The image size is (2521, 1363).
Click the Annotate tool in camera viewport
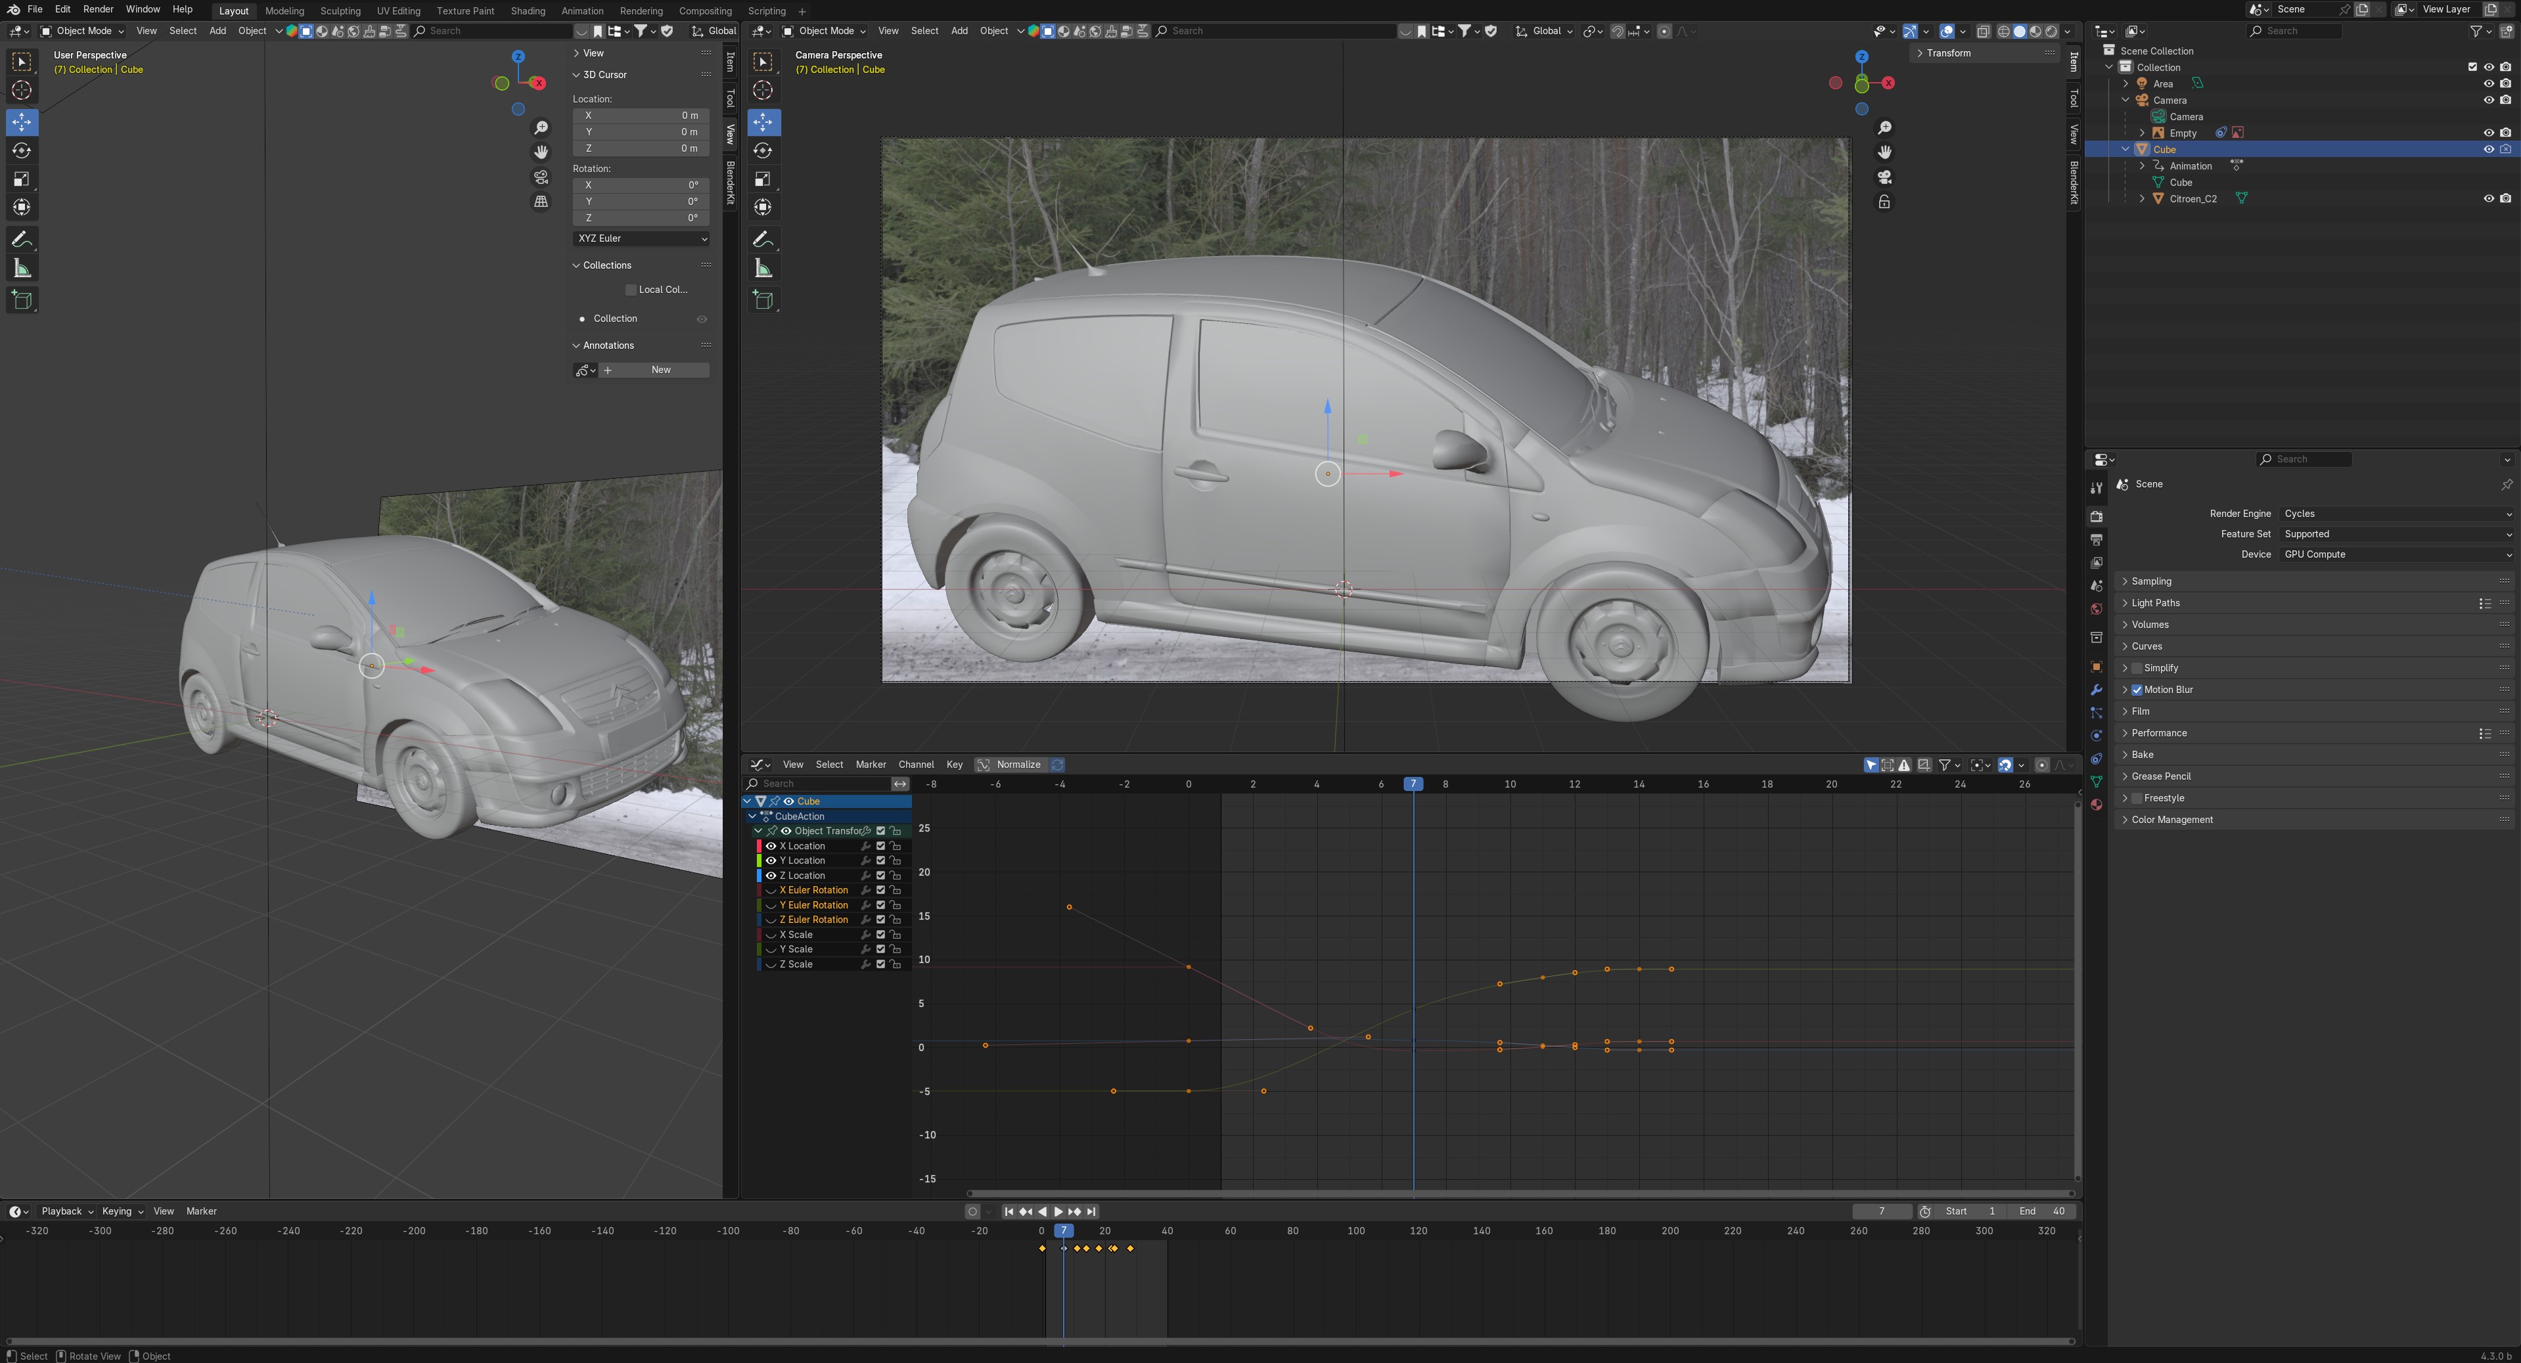pos(763,240)
